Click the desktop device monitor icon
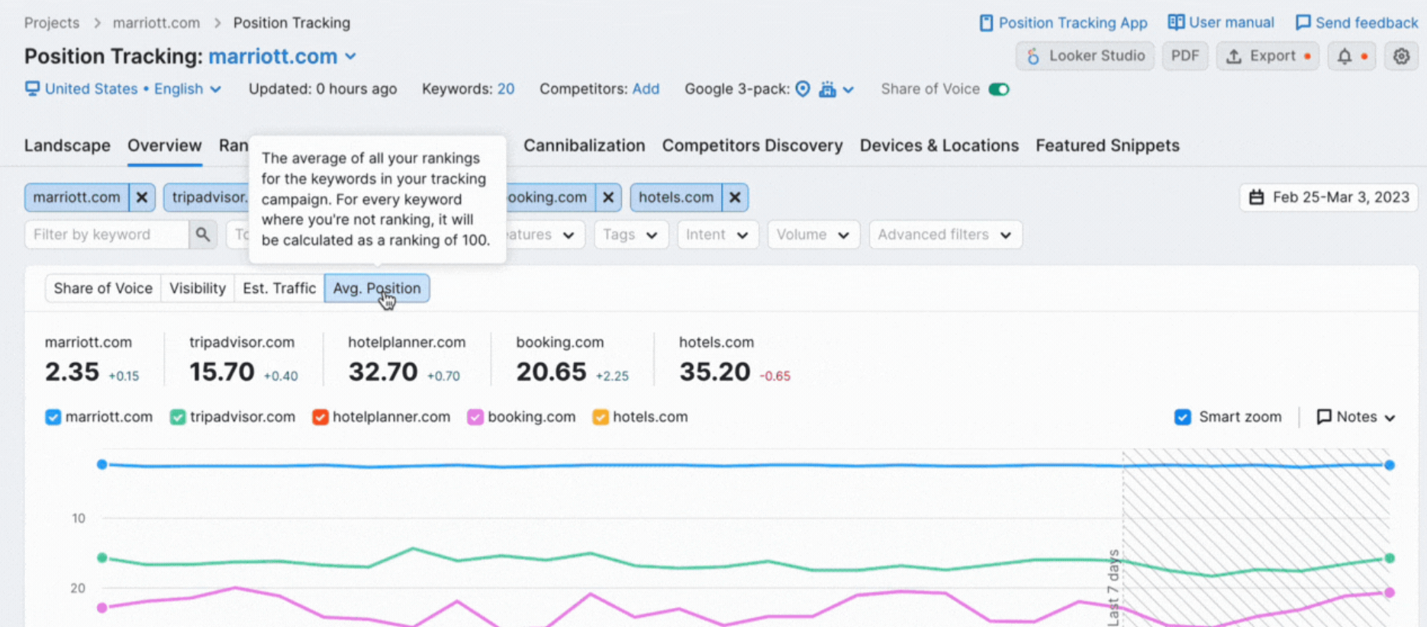 [32, 88]
